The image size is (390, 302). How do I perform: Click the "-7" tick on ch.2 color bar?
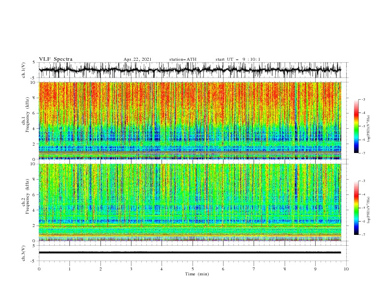363,234
